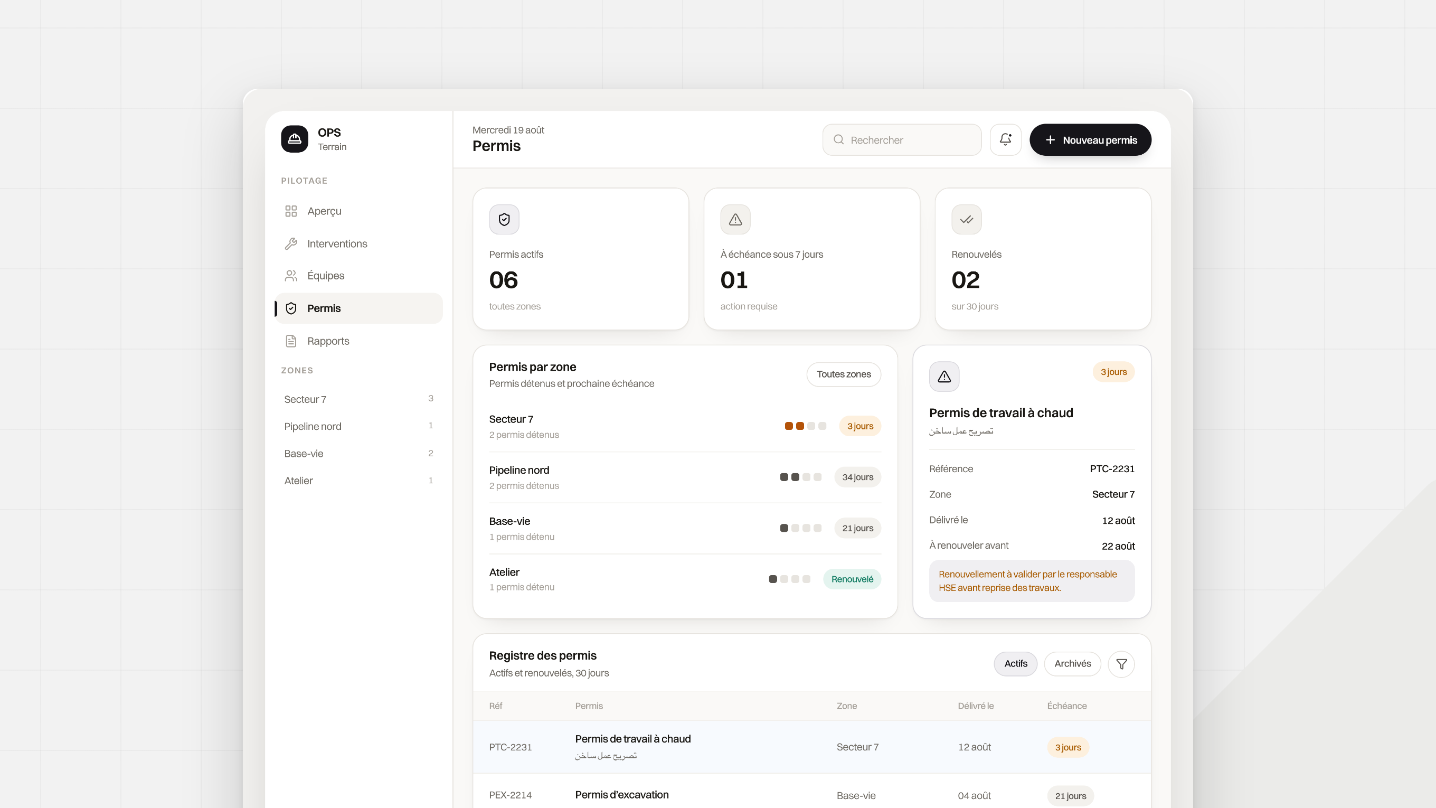Click the shield icon on Permis actifs card
Viewport: 1436px width, 808px height.
click(x=504, y=220)
